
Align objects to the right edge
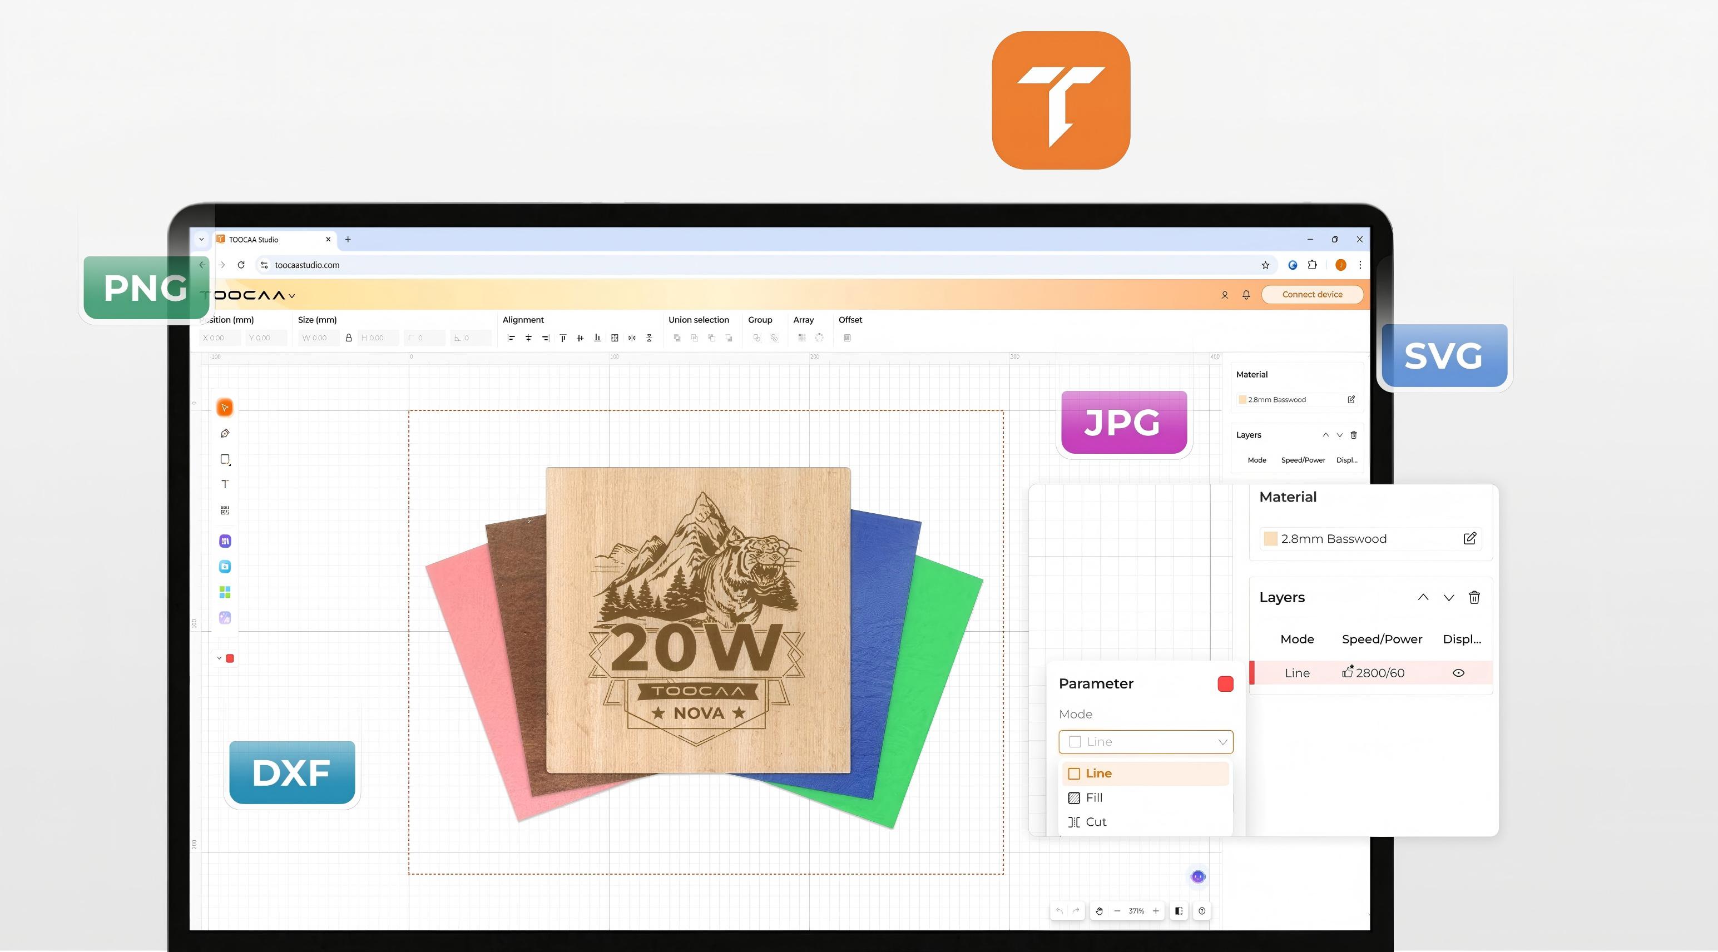546,338
